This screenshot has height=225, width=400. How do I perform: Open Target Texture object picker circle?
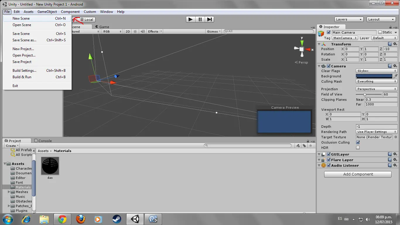396,137
